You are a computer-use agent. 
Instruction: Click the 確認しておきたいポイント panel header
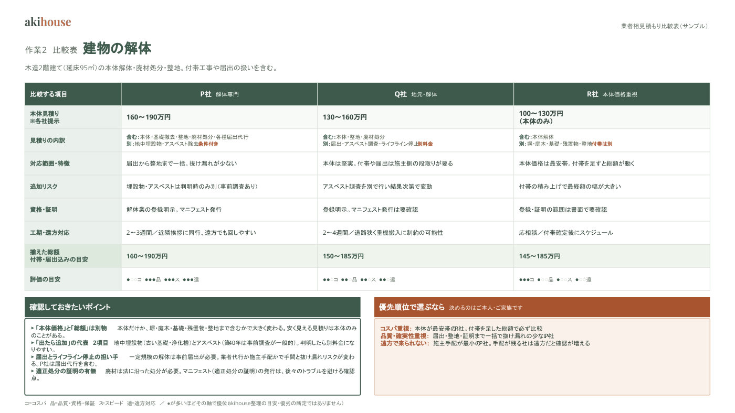(x=193, y=307)
